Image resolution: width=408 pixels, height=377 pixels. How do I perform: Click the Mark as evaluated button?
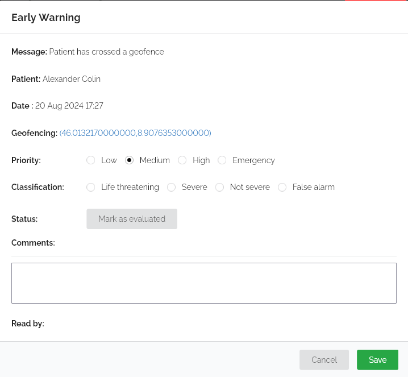[132, 219]
